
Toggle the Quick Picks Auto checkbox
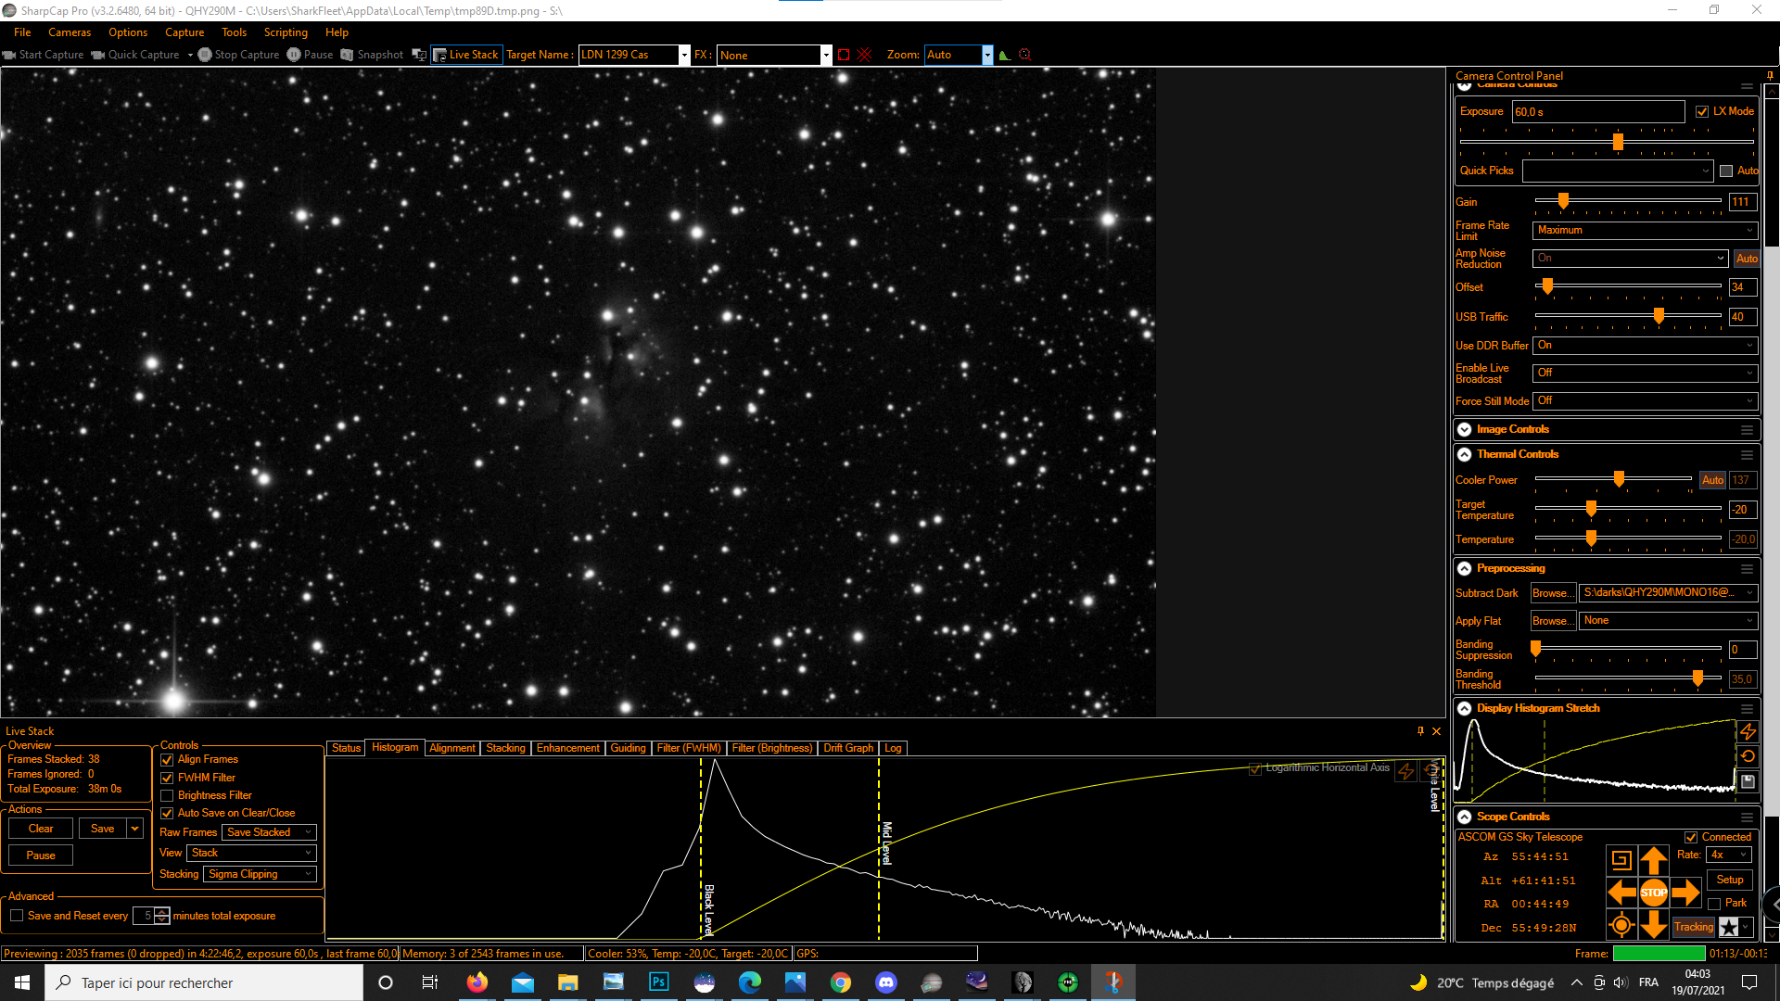[x=1726, y=171]
